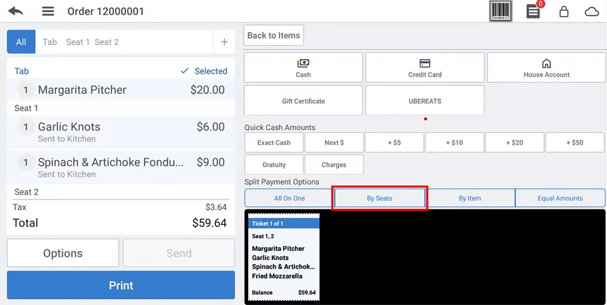Viewport: 607px width, 305px height.
Task: Click the back arrow icon
Action: point(15,11)
